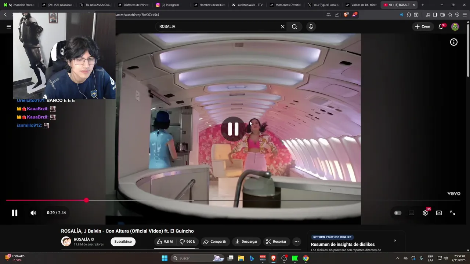Click the share page icon in address bar
Screen dimensions: 470x264
tap(337, 15)
